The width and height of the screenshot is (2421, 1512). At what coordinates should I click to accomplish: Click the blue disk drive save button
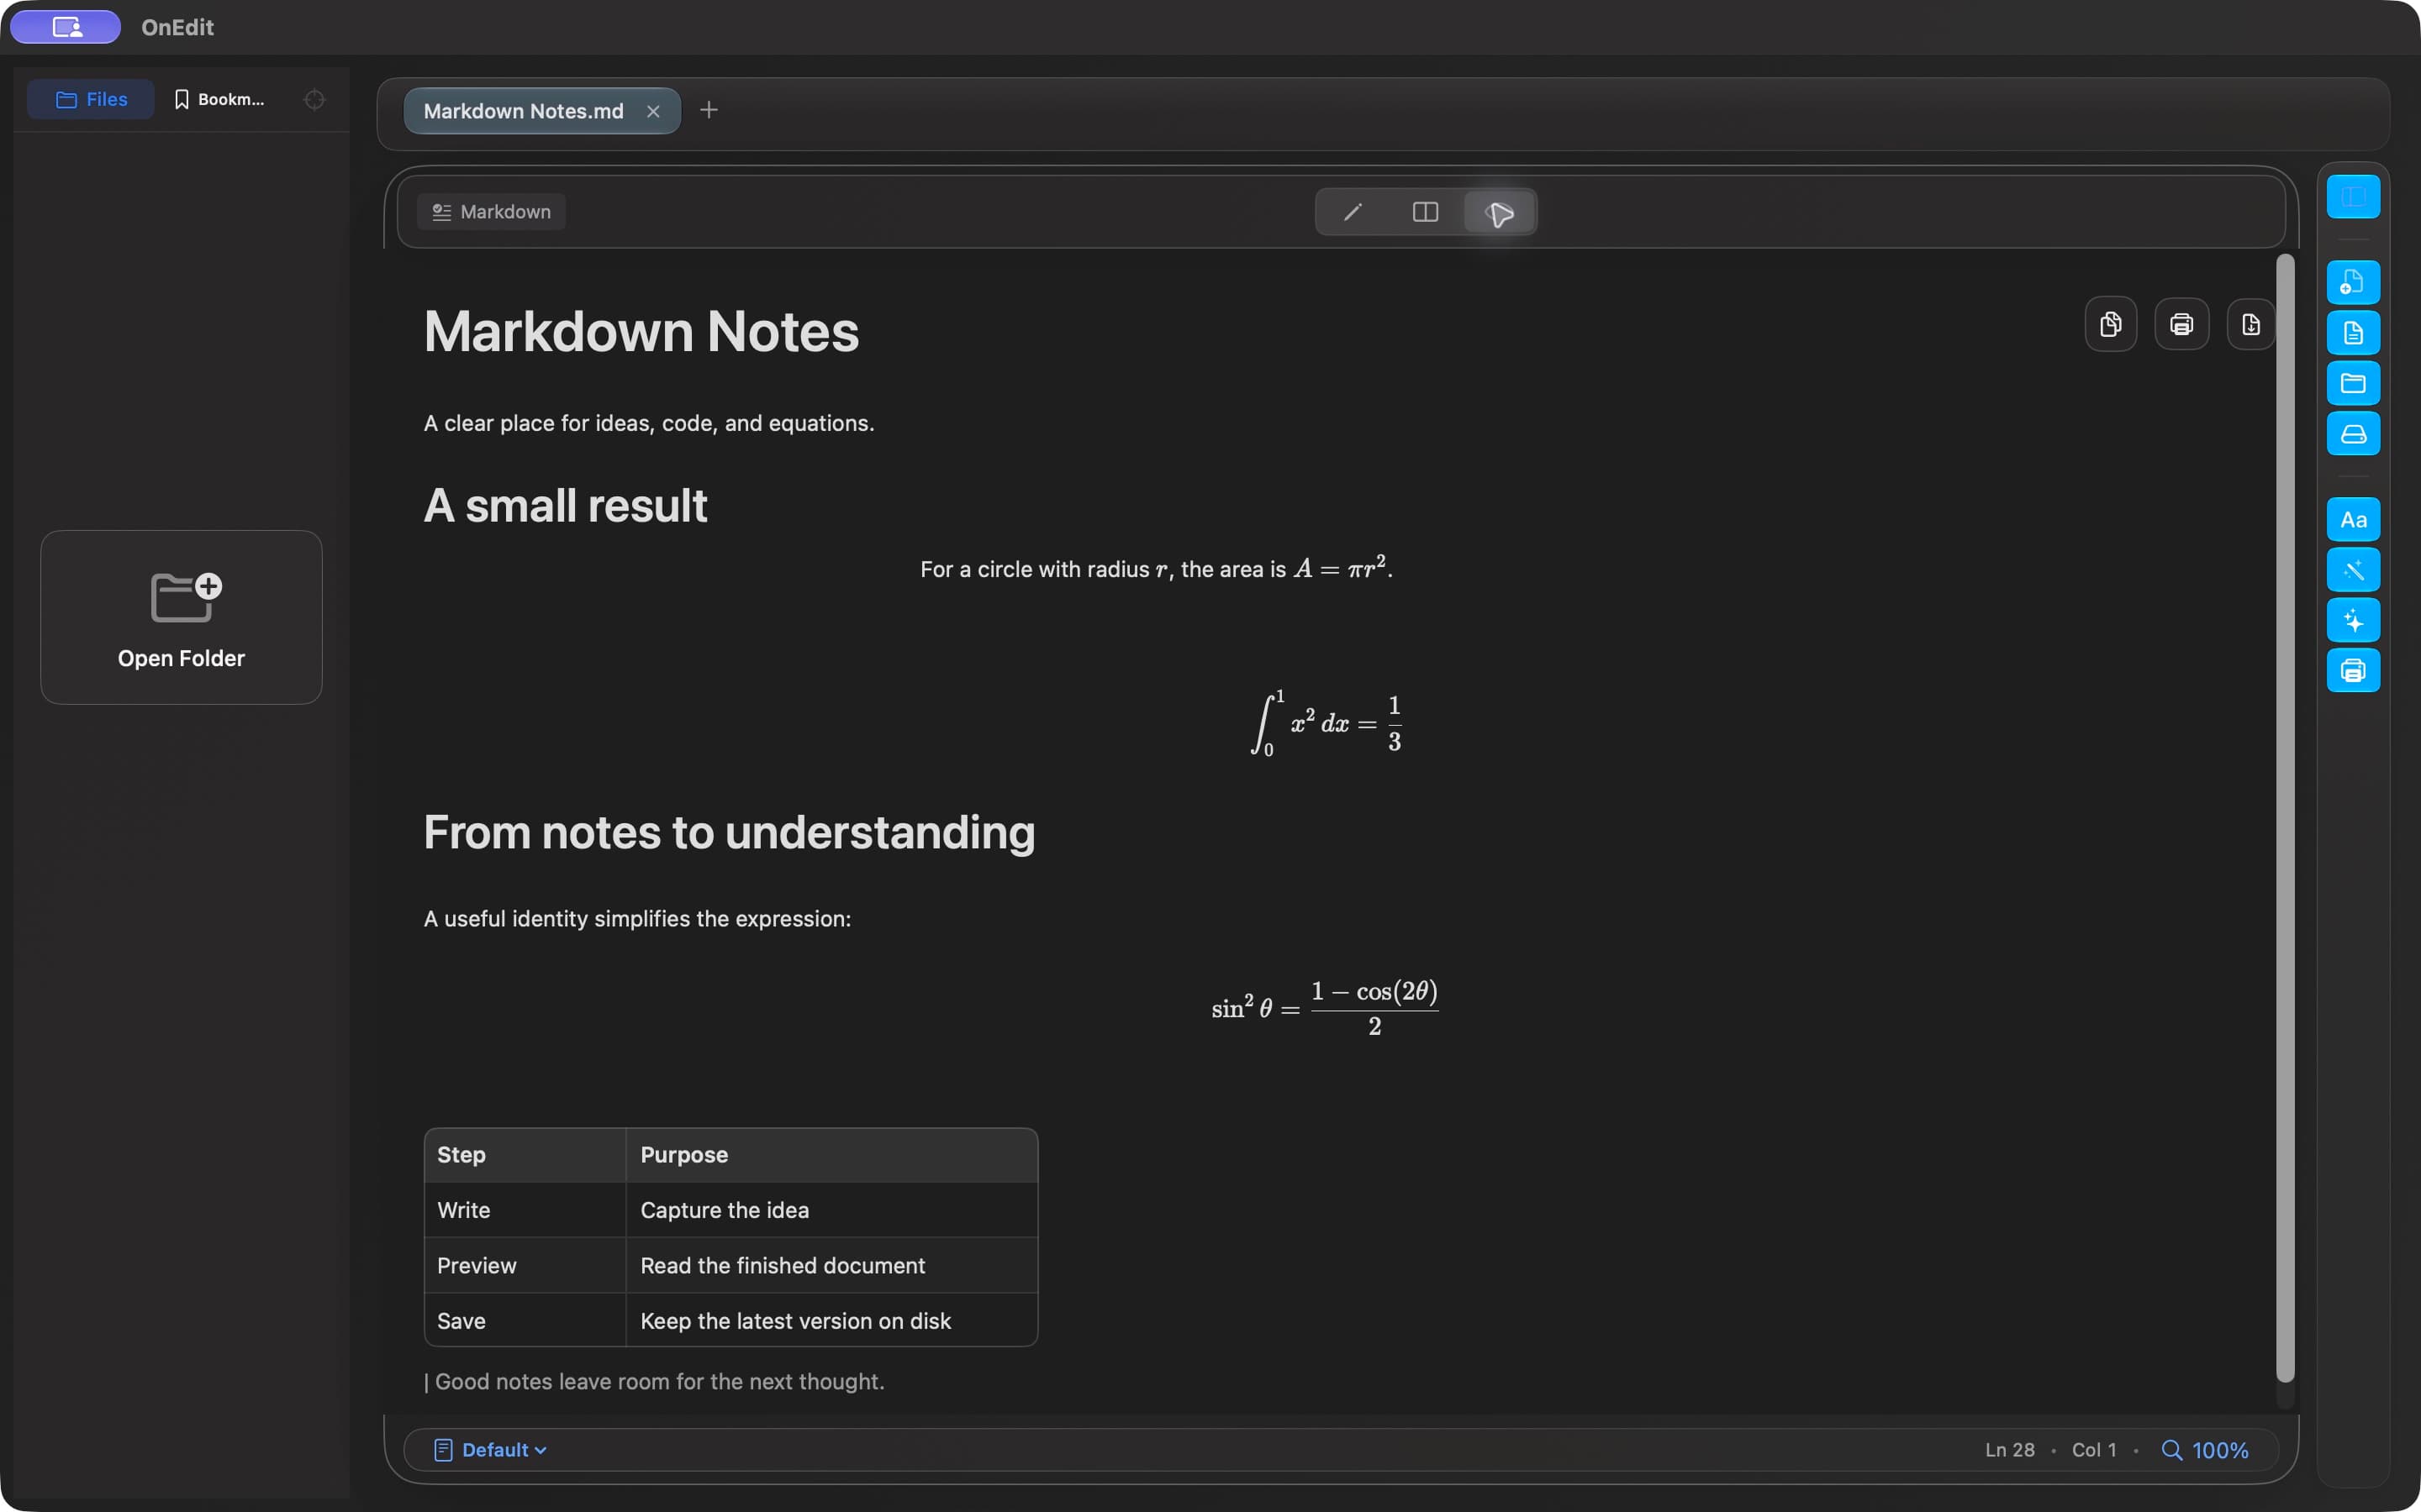click(2353, 434)
